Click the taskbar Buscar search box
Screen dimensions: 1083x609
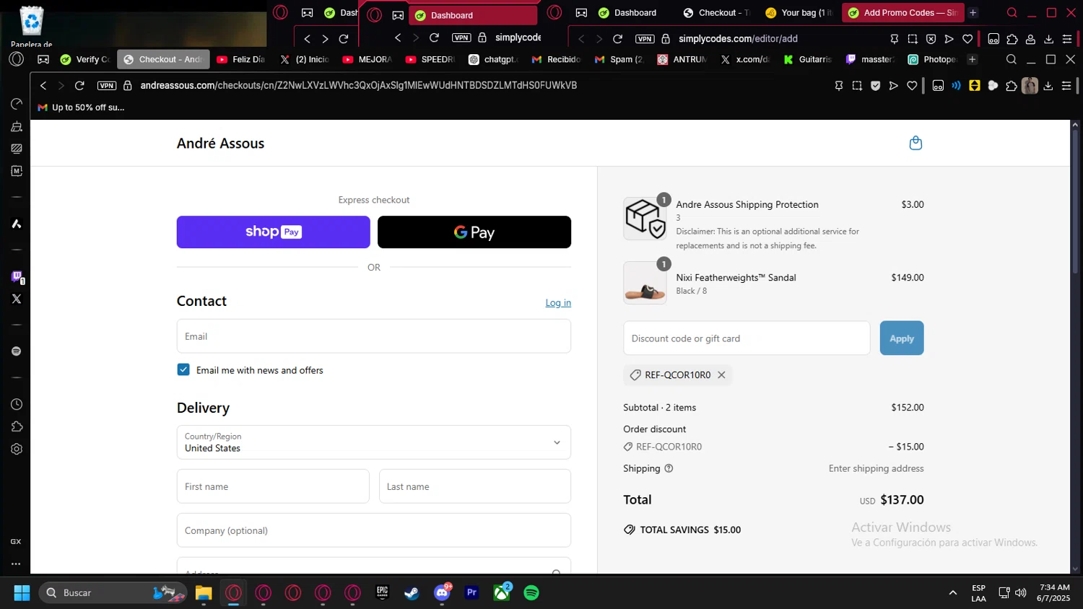click(113, 593)
